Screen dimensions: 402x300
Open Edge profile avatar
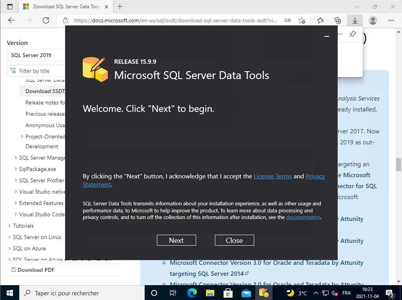coord(373,20)
